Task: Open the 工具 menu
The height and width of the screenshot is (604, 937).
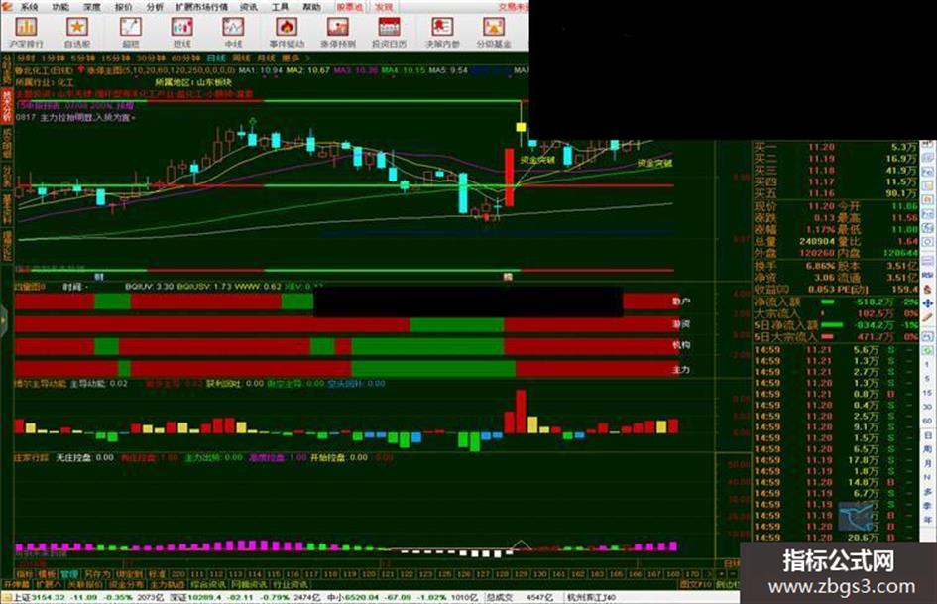Action: [281, 7]
